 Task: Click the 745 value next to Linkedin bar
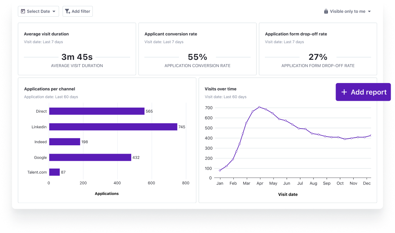182,127
